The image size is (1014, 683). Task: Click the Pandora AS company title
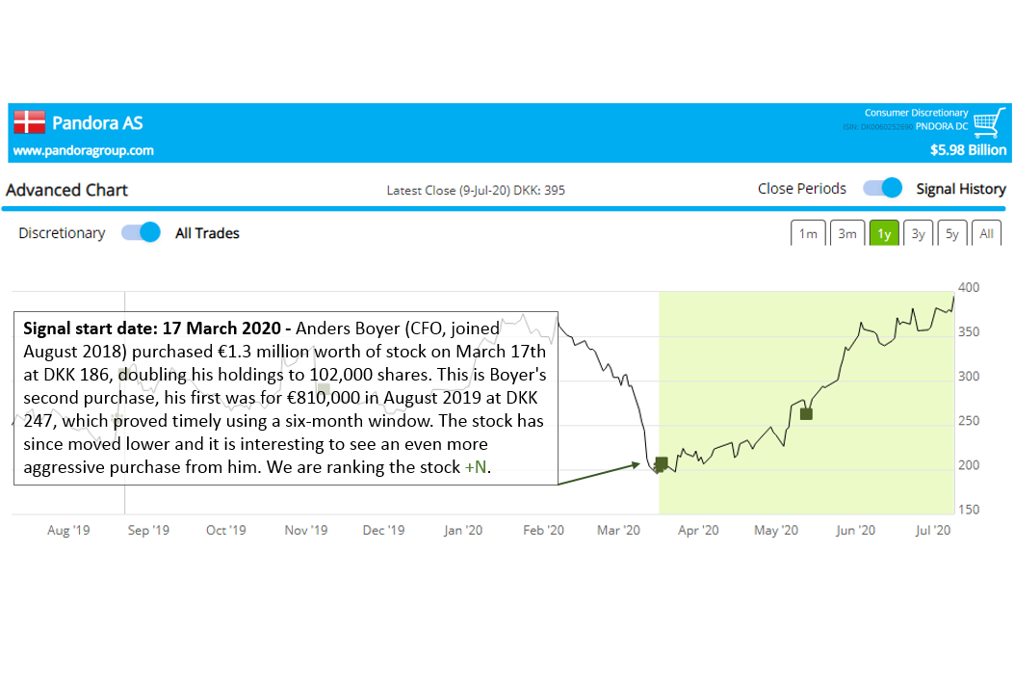(x=97, y=123)
